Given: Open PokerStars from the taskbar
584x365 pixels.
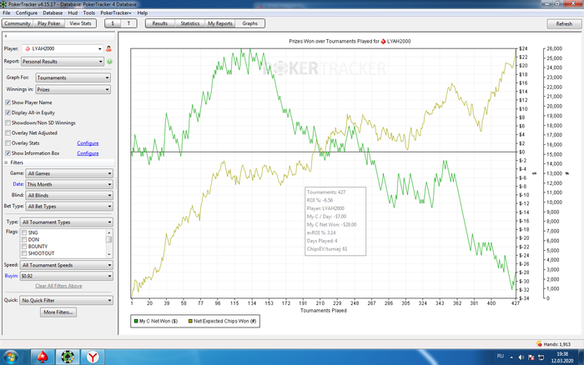Looking at the screenshot, I should [43, 357].
